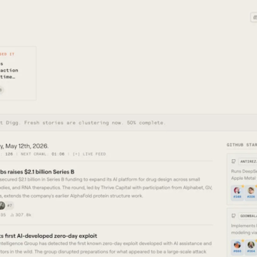The width and height of the screenshot is (257, 257).
Task: Click the GitHub icon beside GOOMBALA repo
Action: [x=233, y=216]
